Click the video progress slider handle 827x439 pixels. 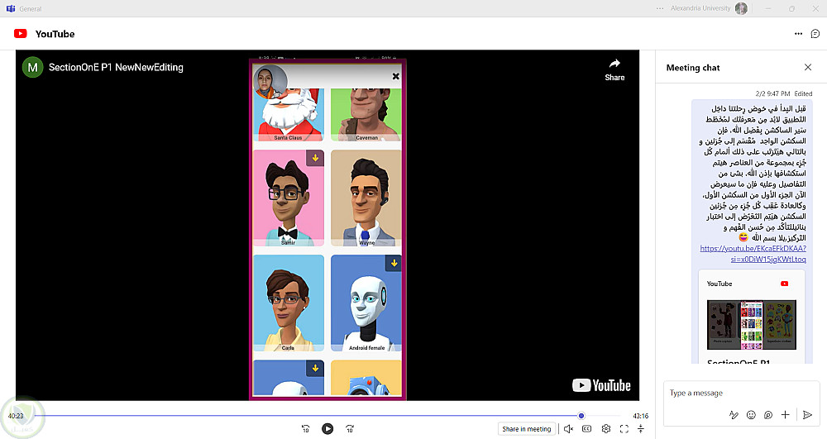coord(581,416)
